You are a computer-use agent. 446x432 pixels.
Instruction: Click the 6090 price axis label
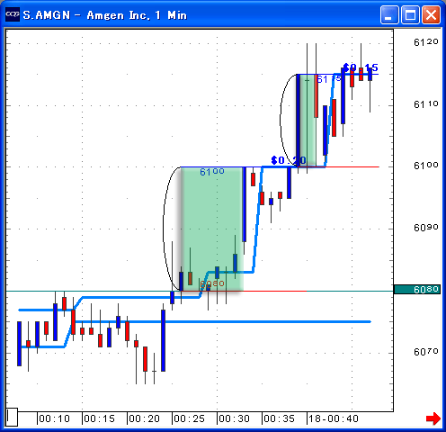(426, 228)
